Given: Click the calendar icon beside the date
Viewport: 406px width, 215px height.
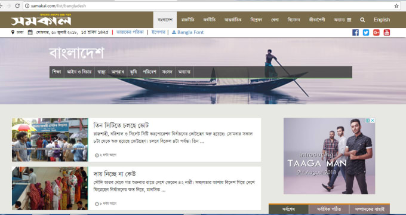Looking at the screenshot, I should (x=30, y=32).
